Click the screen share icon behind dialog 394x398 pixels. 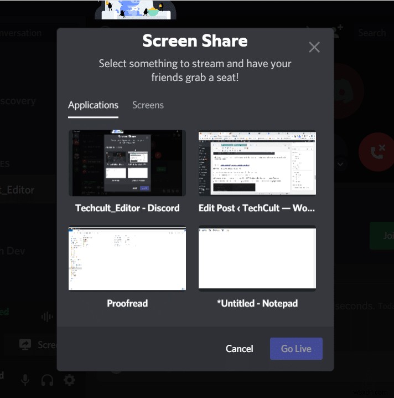pyautogui.click(x=25, y=345)
